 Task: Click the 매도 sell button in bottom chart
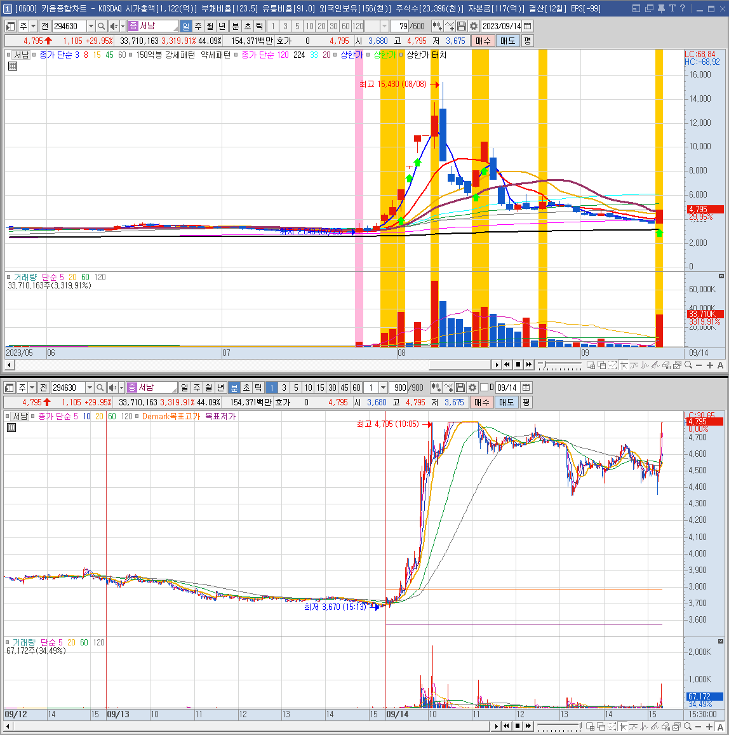point(507,402)
